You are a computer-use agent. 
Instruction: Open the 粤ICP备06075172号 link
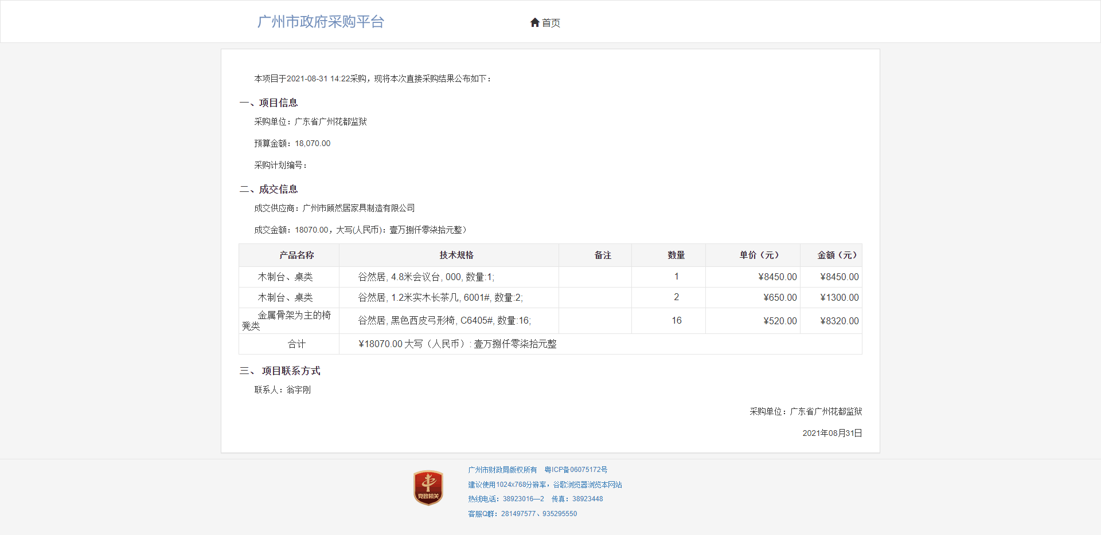pyautogui.click(x=576, y=470)
